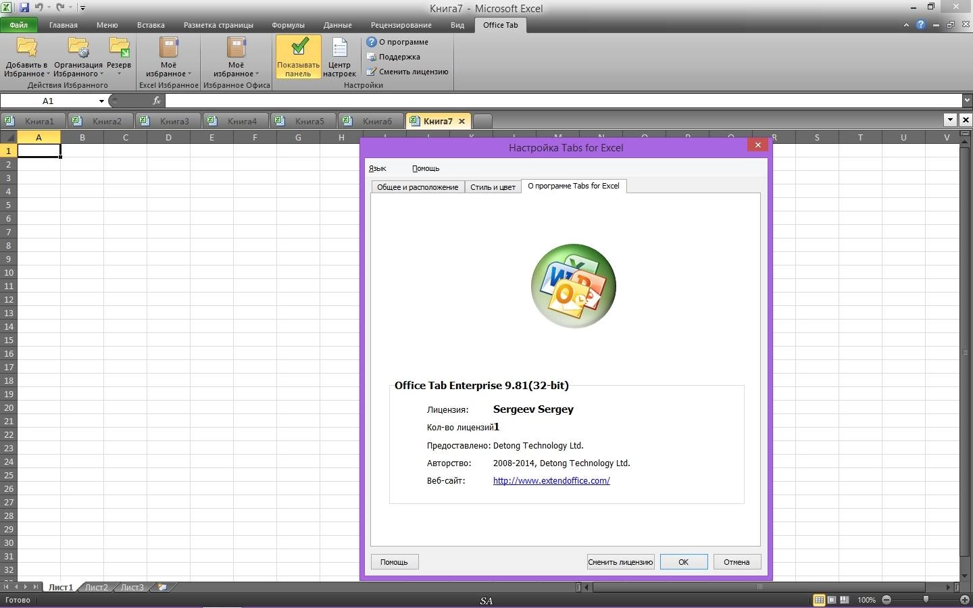Click the new blank workbook tab button
This screenshot has width=973, height=608.
[x=482, y=121]
